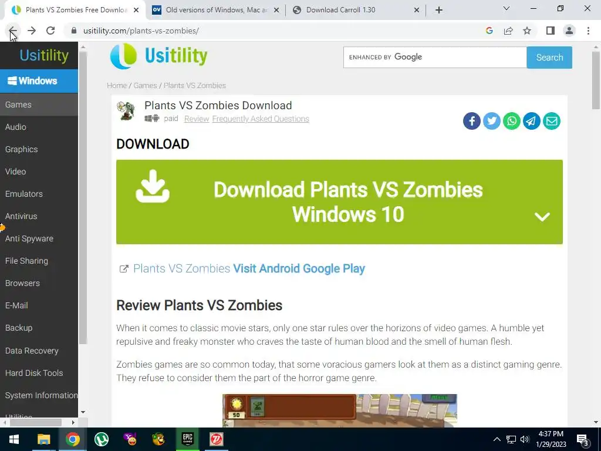Click the Home breadcrumb link

click(117, 86)
